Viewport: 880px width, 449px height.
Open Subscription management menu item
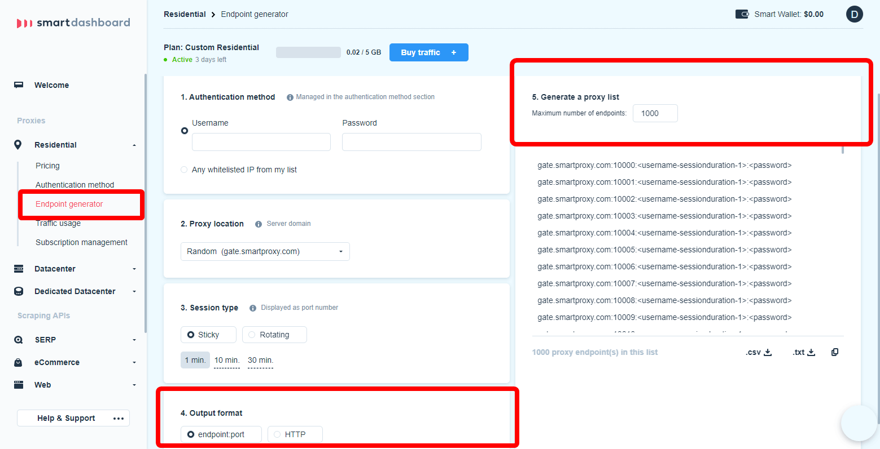[81, 242]
